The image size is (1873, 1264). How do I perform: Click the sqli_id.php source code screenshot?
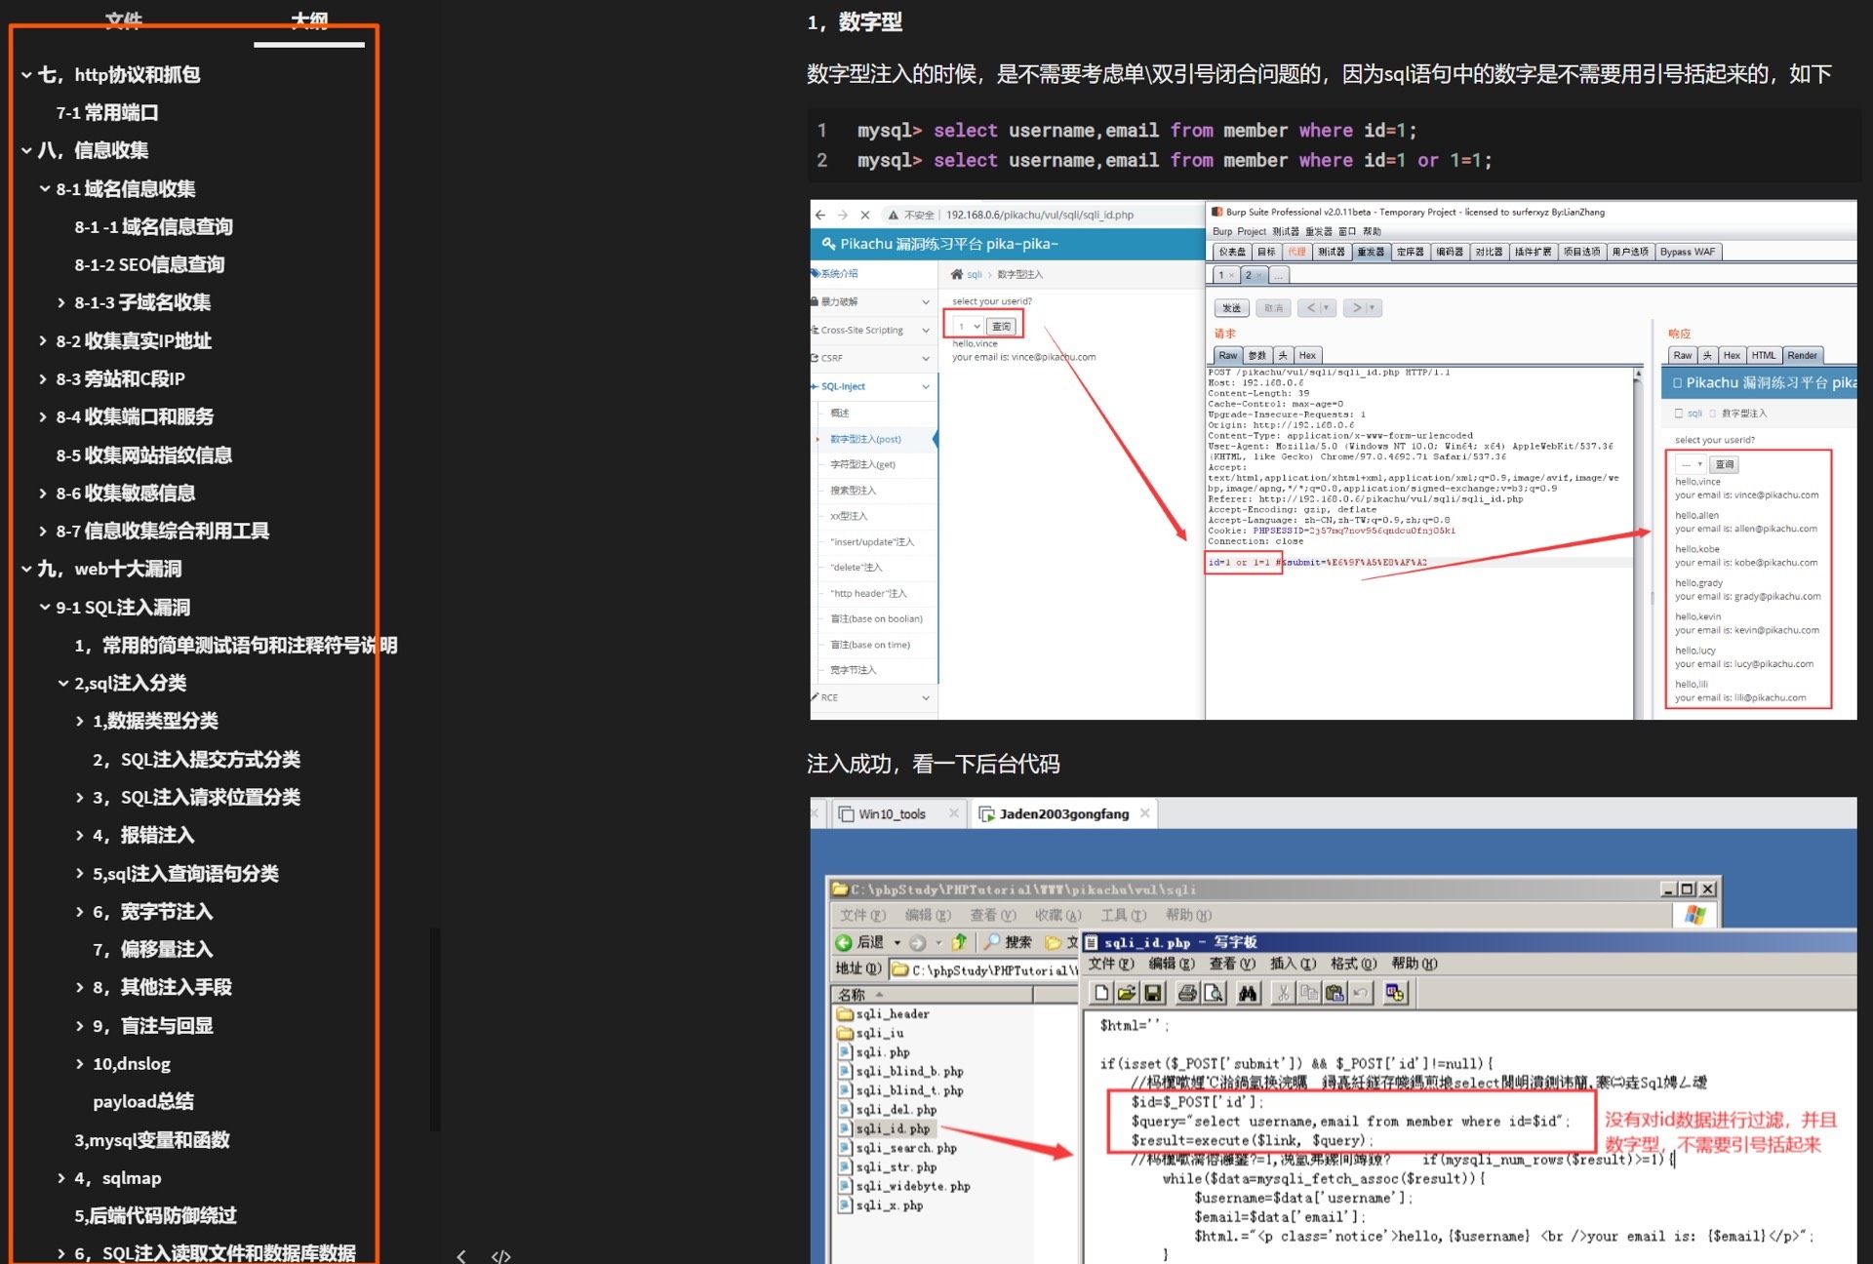pyautogui.click(x=1333, y=1030)
